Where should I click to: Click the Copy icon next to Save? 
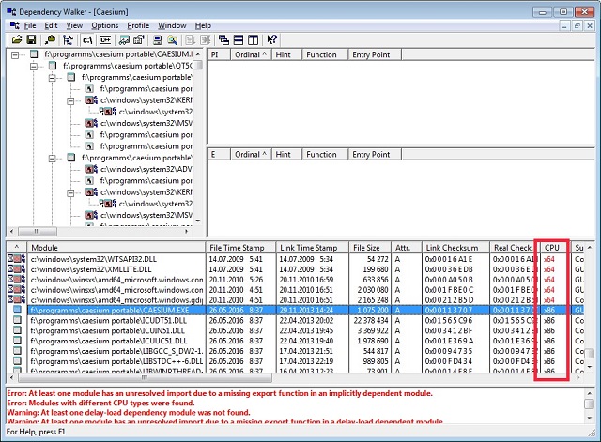click(50, 39)
